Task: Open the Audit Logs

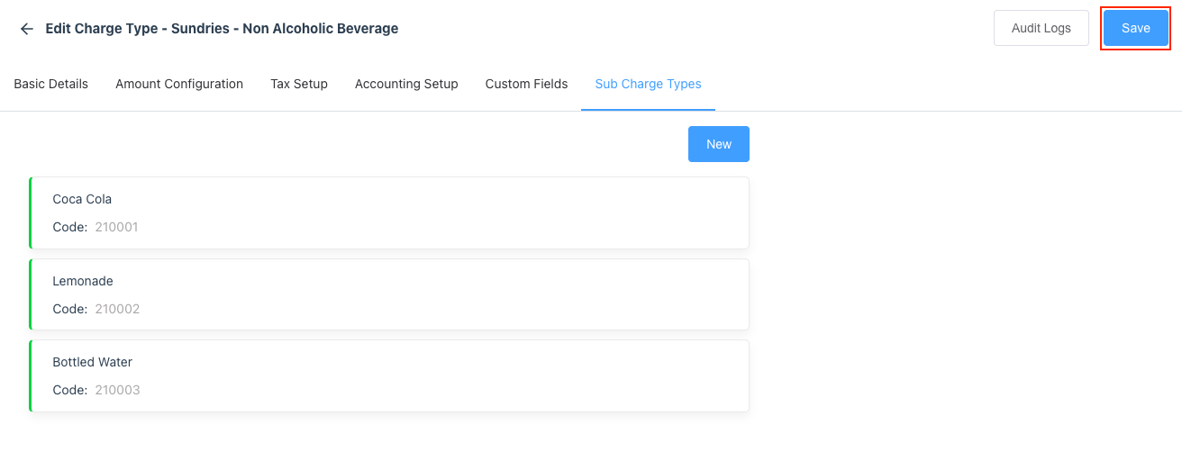Action: (1041, 28)
